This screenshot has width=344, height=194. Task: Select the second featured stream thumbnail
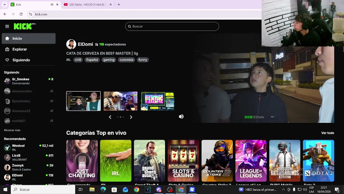click(121, 101)
